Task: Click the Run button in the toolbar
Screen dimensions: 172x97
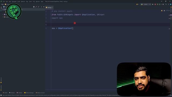Action: coord(153,4)
